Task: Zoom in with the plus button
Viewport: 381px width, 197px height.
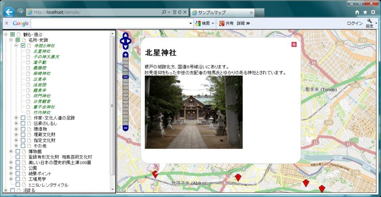Action: pos(125,55)
